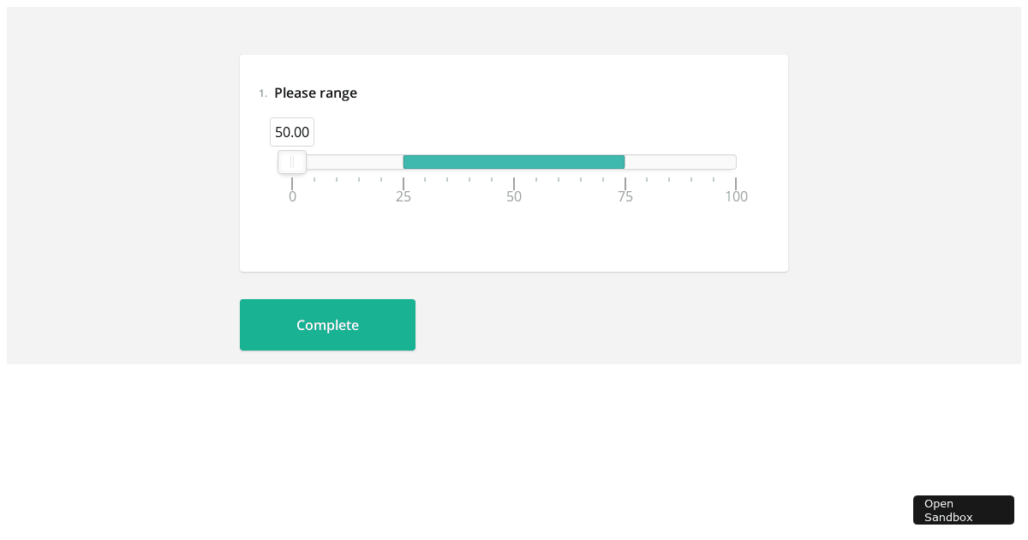Click the large tick mark above 0

[292, 183]
